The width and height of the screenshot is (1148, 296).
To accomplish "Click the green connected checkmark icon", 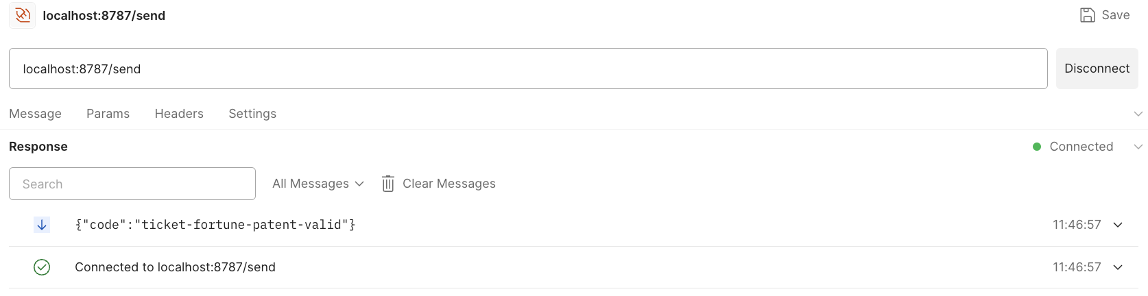I will [x=42, y=267].
